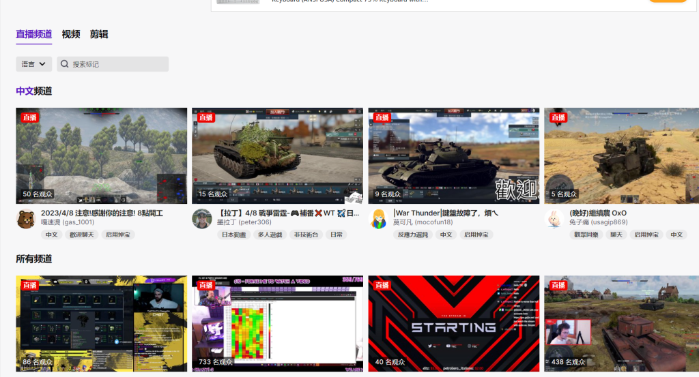Visit channel 嘎速燙 (gas_1001)

click(68, 222)
